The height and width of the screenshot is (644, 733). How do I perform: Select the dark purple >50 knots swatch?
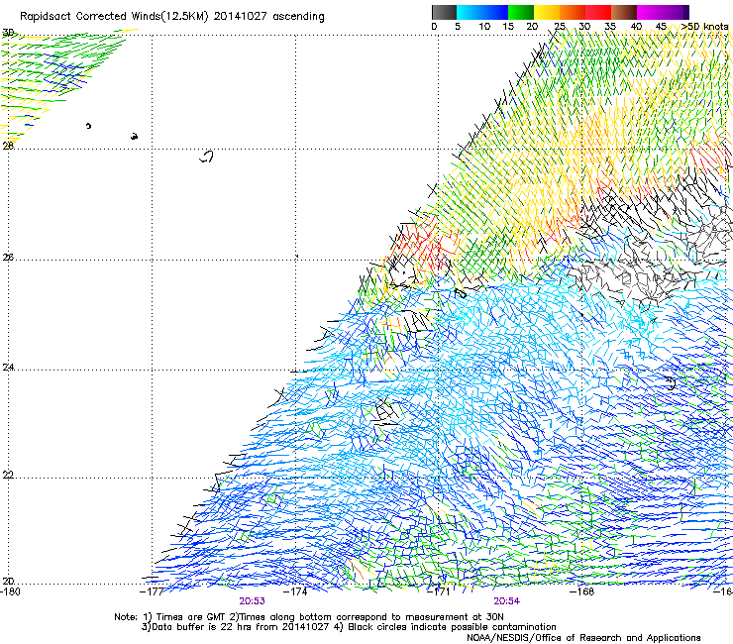[686, 12]
